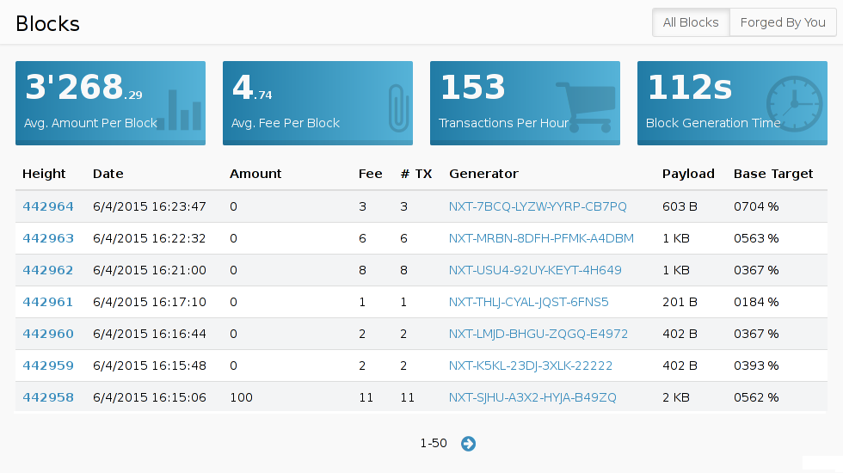Open generator account NXT-7BCQ-LYZW-YYRP-CB7PQ
This screenshot has width=843, height=473.
tap(538, 206)
